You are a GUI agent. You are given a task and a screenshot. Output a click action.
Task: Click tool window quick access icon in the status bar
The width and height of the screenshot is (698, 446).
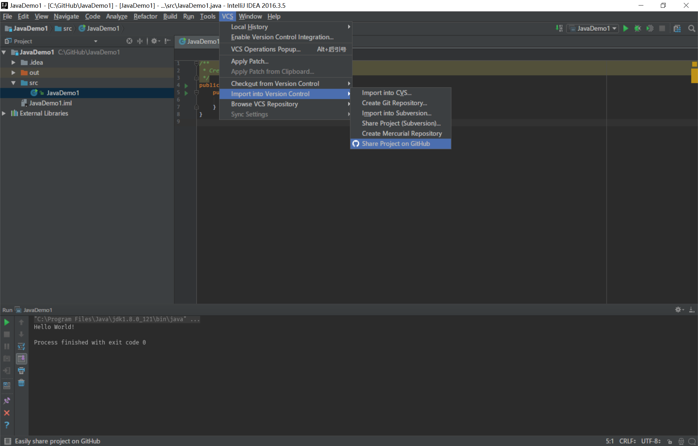tap(8, 441)
